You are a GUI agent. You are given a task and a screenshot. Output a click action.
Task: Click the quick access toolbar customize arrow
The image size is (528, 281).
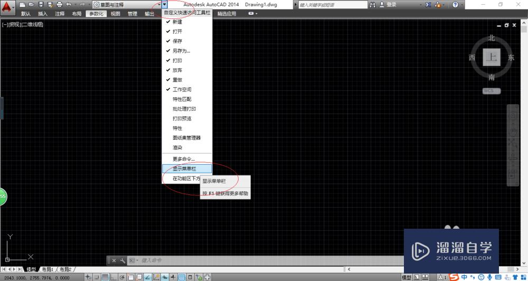164,5
